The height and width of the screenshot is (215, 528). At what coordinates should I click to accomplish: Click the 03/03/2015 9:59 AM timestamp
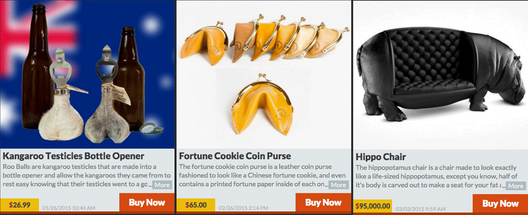[420, 209]
